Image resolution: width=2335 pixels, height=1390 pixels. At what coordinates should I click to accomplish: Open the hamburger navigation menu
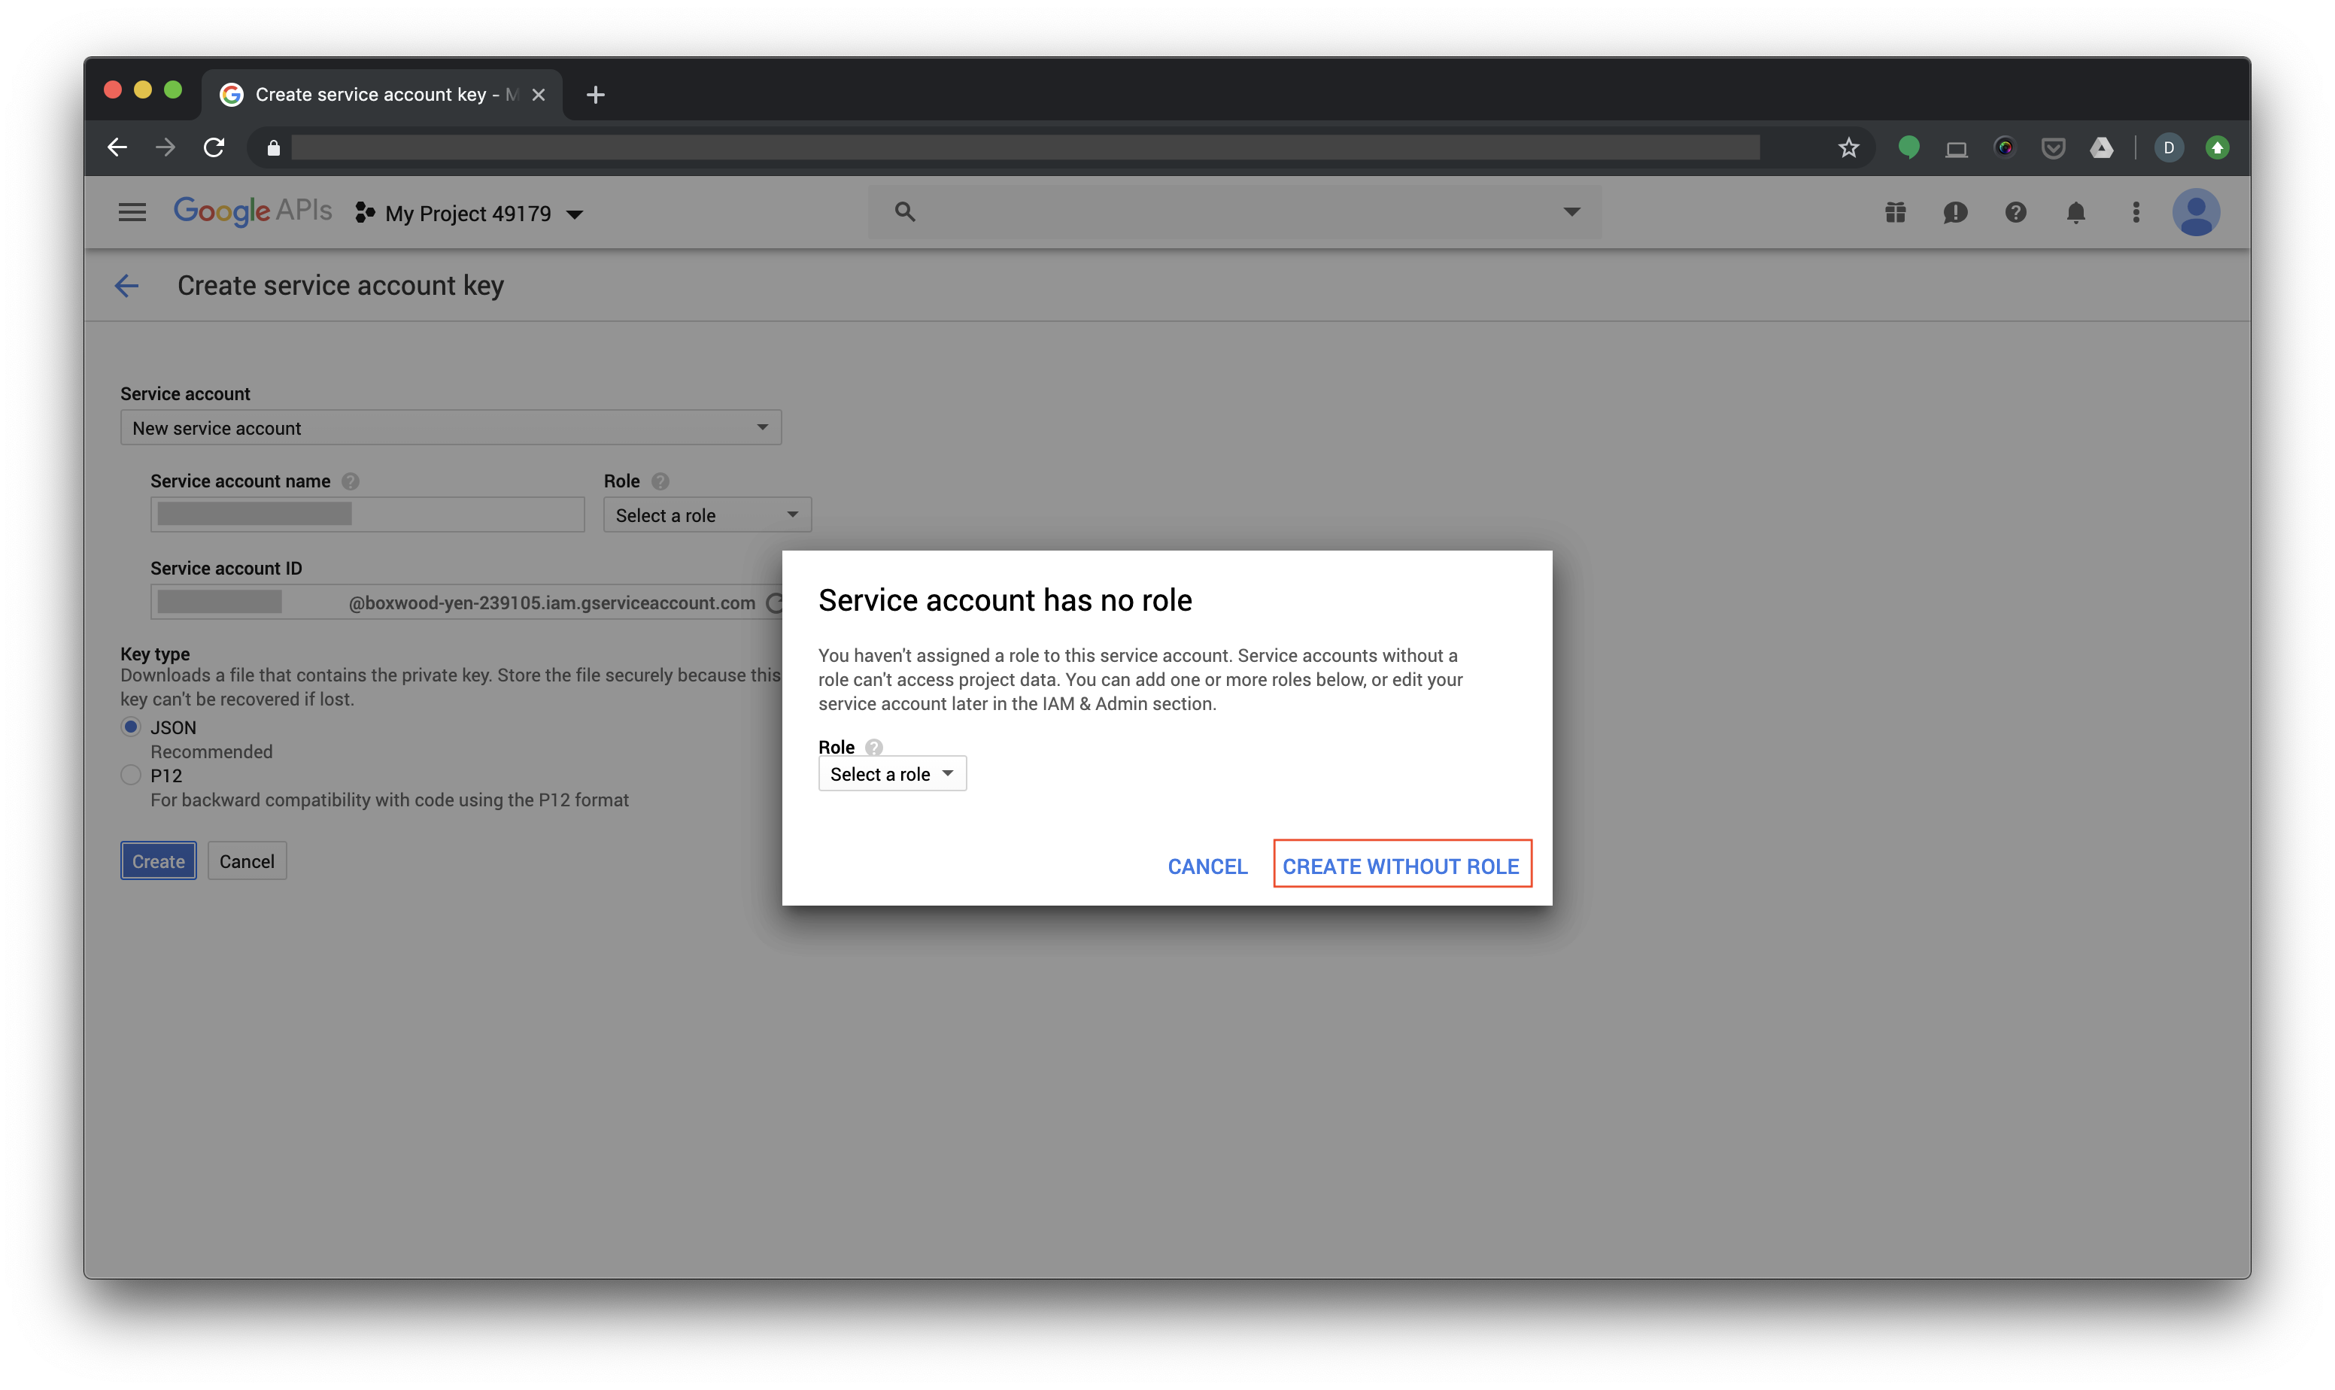click(132, 213)
